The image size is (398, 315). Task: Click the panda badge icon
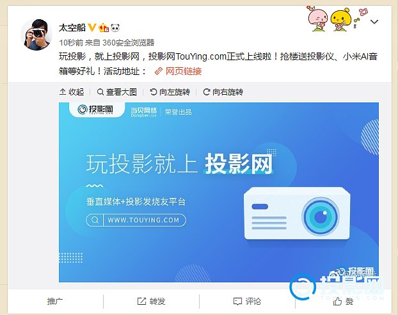[115, 28]
